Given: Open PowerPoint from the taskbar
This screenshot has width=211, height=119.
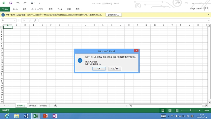Looking at the screenshot, I should tap(45, 116).
